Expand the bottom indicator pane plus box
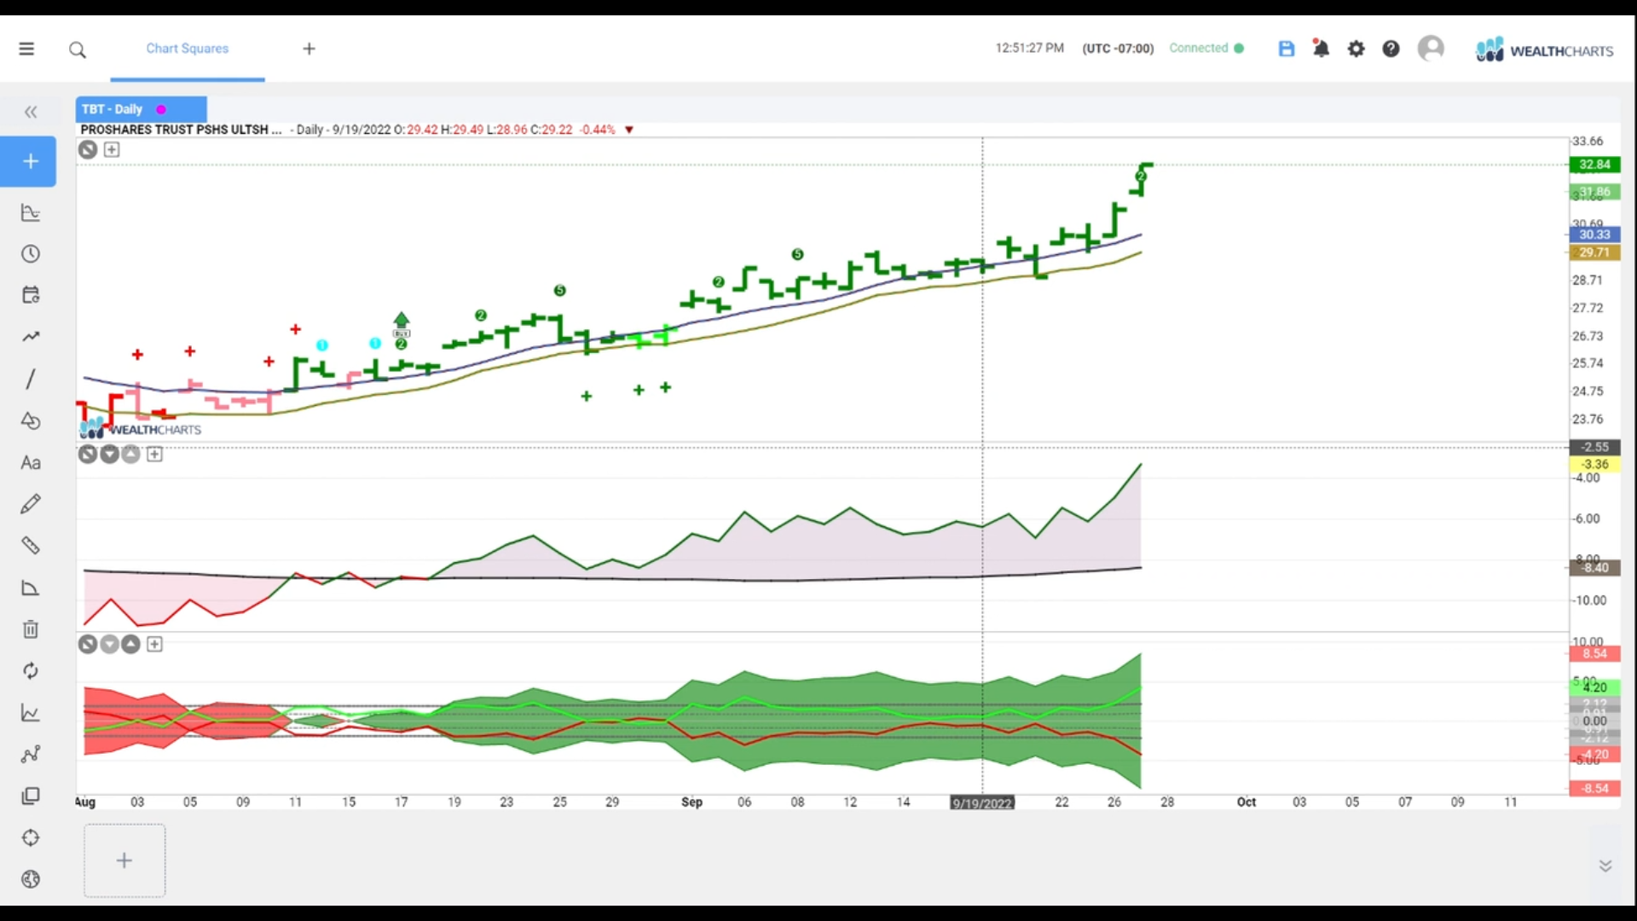The height and width of the screenshot is (921, 1637). pos(154,645)
